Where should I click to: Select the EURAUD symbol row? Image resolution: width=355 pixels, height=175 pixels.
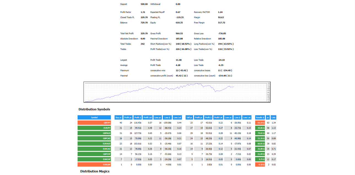[94, 144]
